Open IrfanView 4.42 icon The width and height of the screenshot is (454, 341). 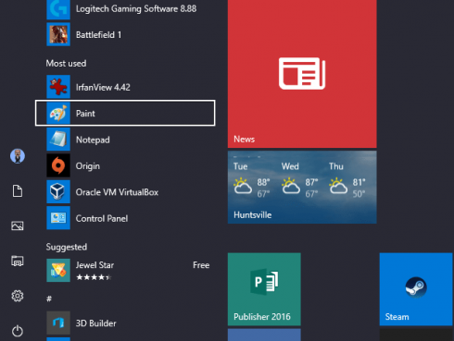tap(58, 87)
